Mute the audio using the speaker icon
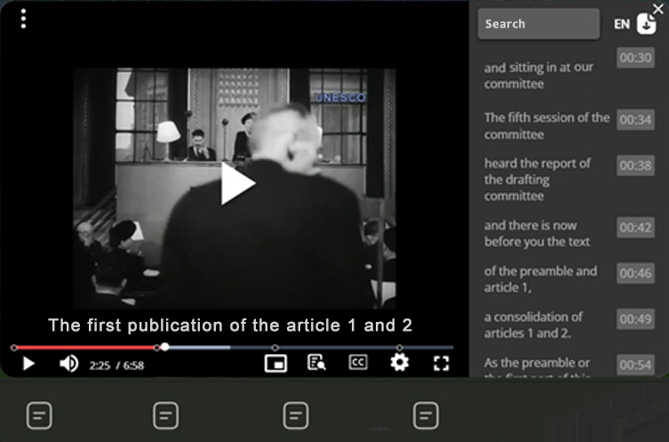Viewport: 669px width, 442px height. (x=68, y=364)
